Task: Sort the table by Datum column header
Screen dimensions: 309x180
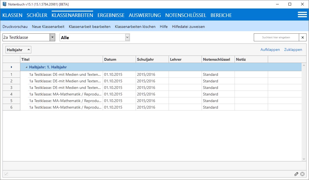Action: (x=119, y=59)
